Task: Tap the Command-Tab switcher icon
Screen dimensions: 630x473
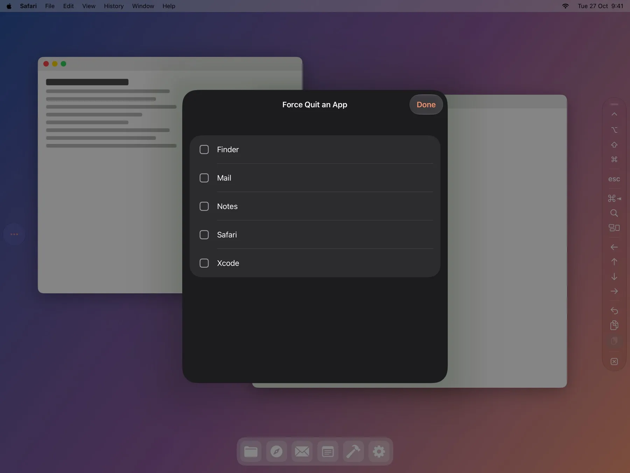Action: click(x=614, y=198)
